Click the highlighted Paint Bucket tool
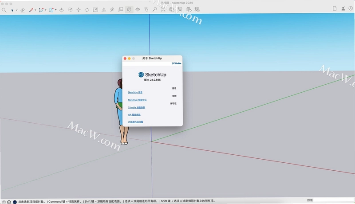Screen dimensions: 355x204 (x=129, y=10)
